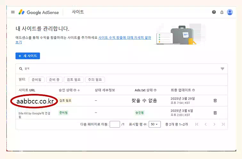Click help icon beside Ads.txt 상태
Viewport: 242px width, 159px height.
155,90
